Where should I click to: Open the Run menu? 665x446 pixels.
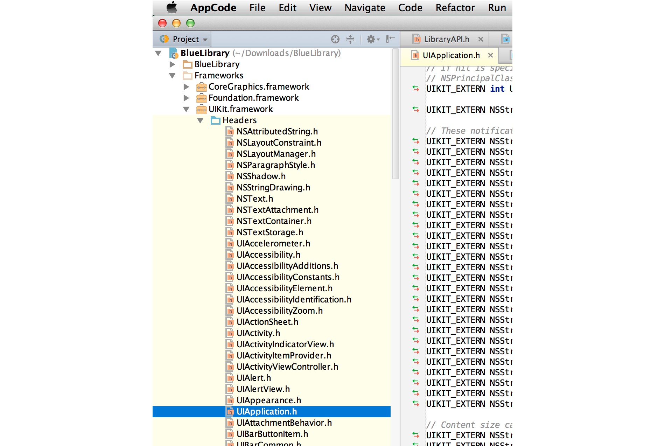(x=497, y=8)
